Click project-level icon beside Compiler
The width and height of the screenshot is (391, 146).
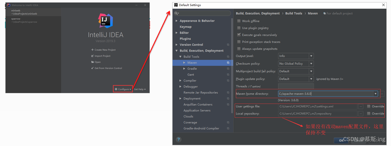click(228, 81)
